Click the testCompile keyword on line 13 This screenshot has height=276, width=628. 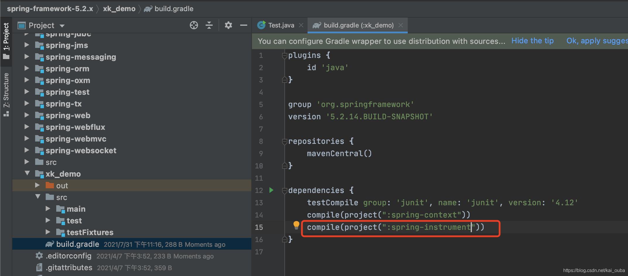(x=332, y=203)
